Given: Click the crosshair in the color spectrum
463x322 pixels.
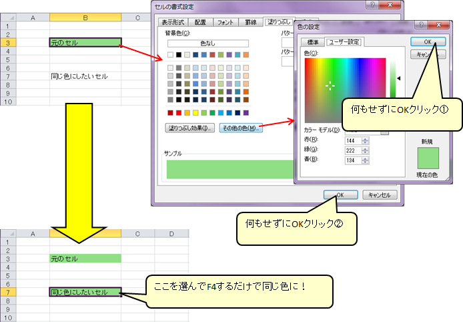Looking at the screenshot, I should [x=330, y=86].
